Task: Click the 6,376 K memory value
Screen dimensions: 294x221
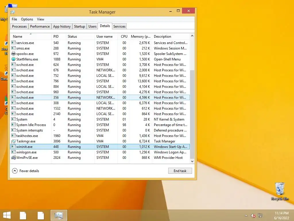Action: [x=145, y=103]
